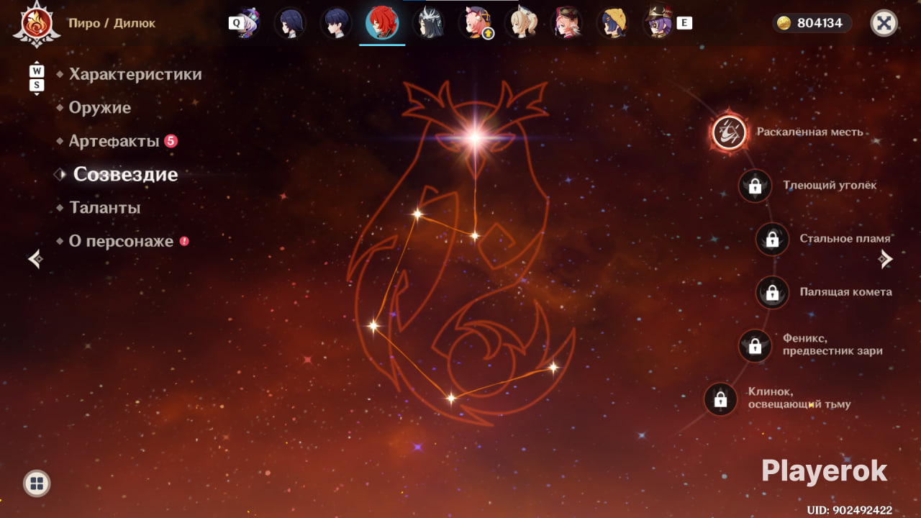Screen dimensions: 921x518
Task: Click the brightest activated star in the constellation
Action: pos(474,137)
